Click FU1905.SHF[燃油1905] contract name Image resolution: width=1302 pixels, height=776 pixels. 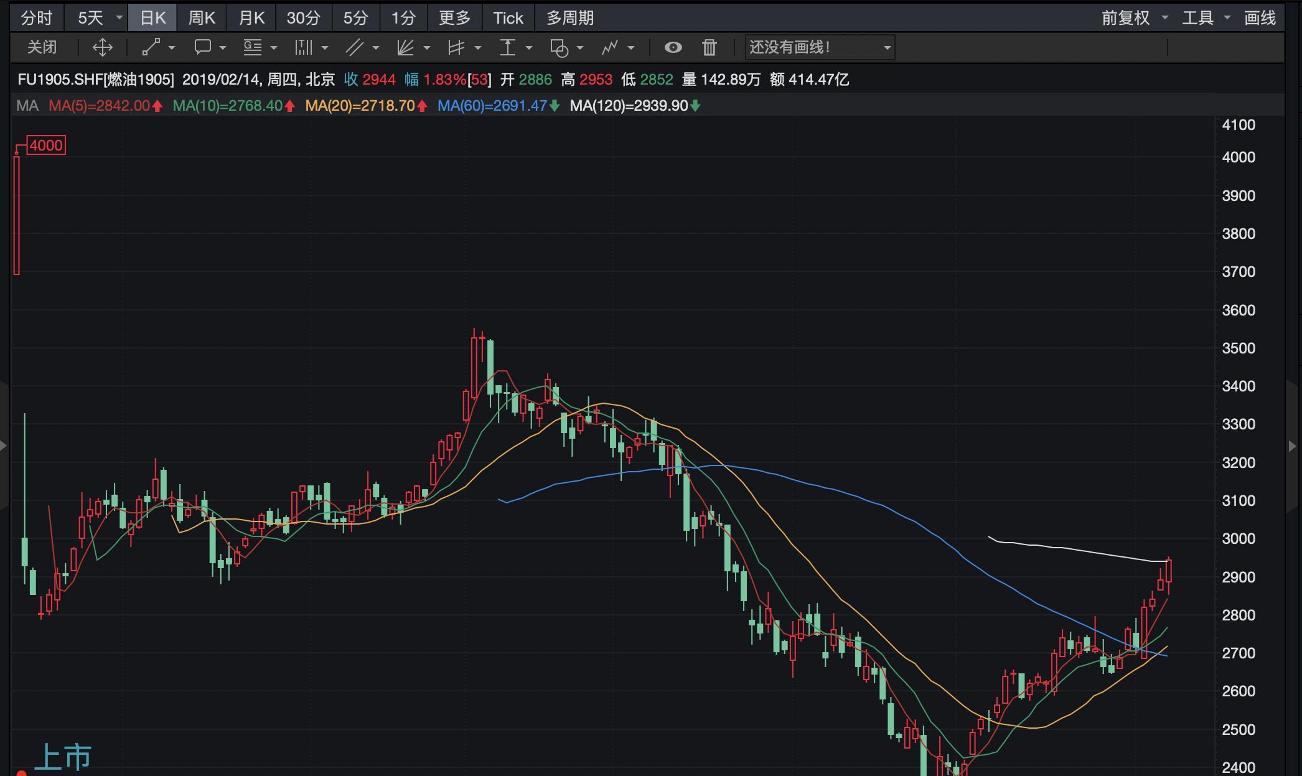(96, 80)
